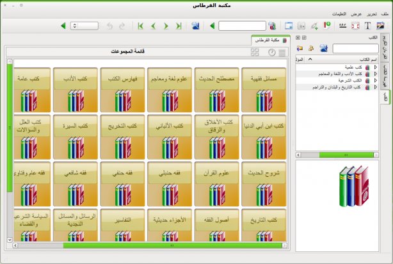
Task: Click the groups grid horizontal scrollbar handle
Action: [x=172, y=245]
